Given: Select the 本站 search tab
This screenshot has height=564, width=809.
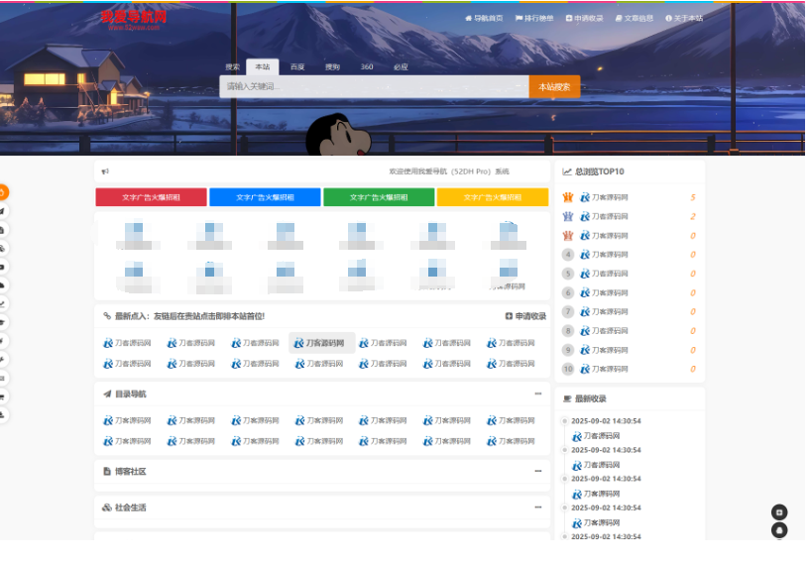Looking at the screenshot, I should pos(262,67).
